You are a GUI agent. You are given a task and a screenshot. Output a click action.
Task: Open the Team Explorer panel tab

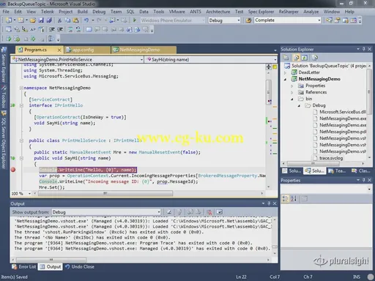(337, 171)
